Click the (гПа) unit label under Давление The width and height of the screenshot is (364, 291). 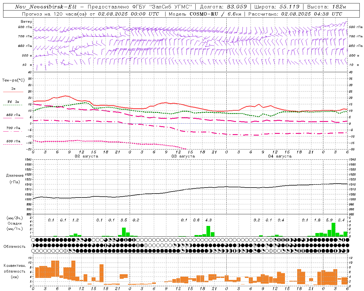click(x=15, y=182)
